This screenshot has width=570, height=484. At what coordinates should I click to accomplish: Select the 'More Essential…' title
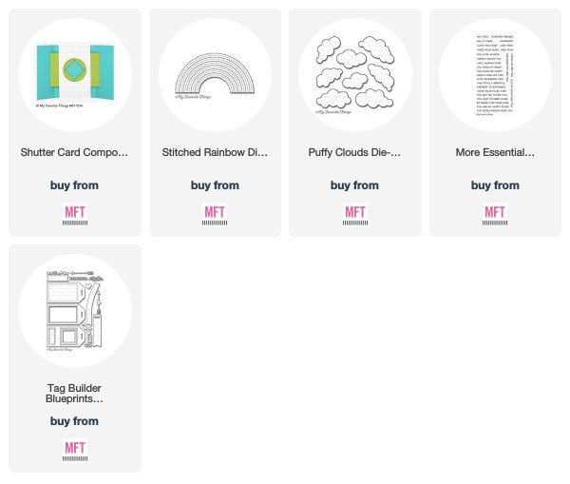click(x=495, y=152)
